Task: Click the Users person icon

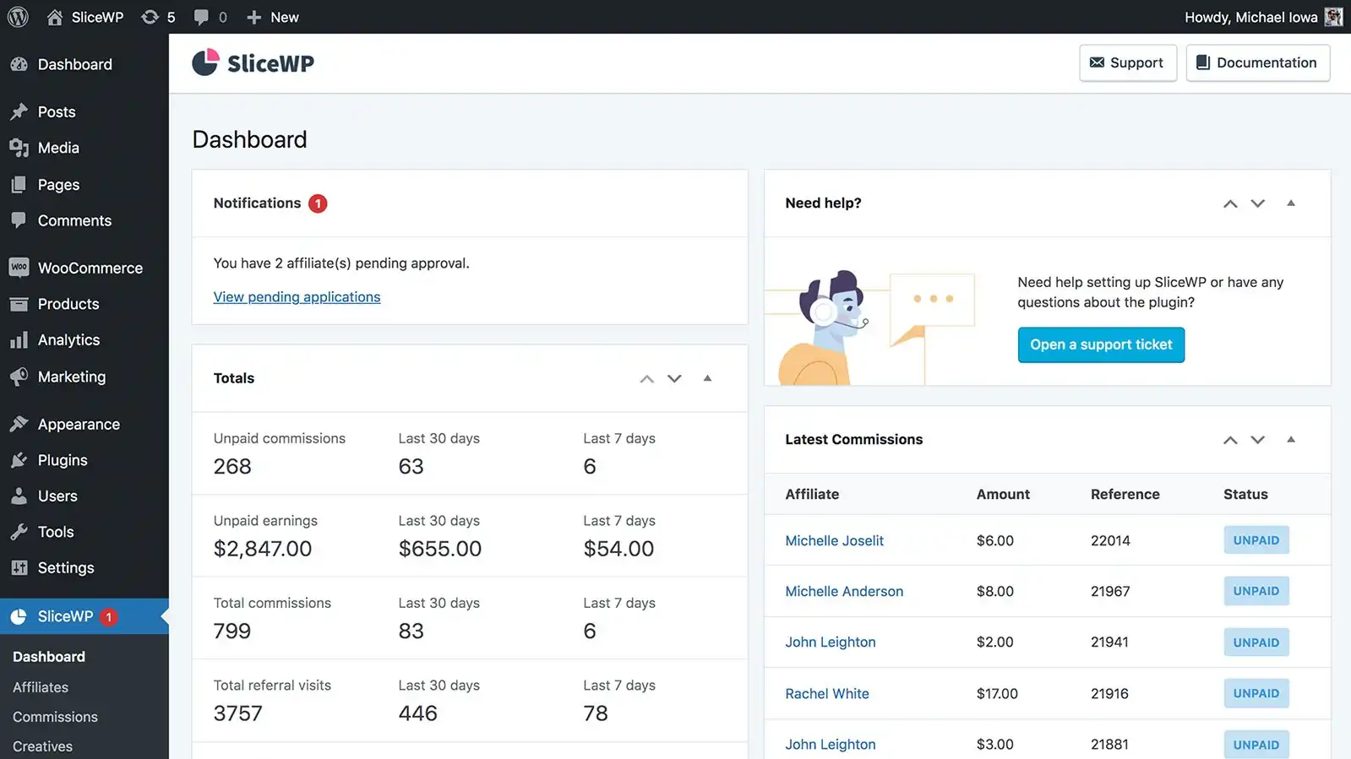Action: pyautogui.click(x=19, y=496)
